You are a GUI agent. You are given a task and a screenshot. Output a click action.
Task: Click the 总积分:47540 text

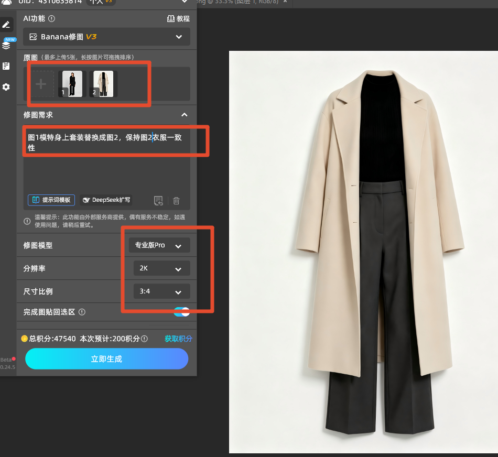(x=52, y=339)
